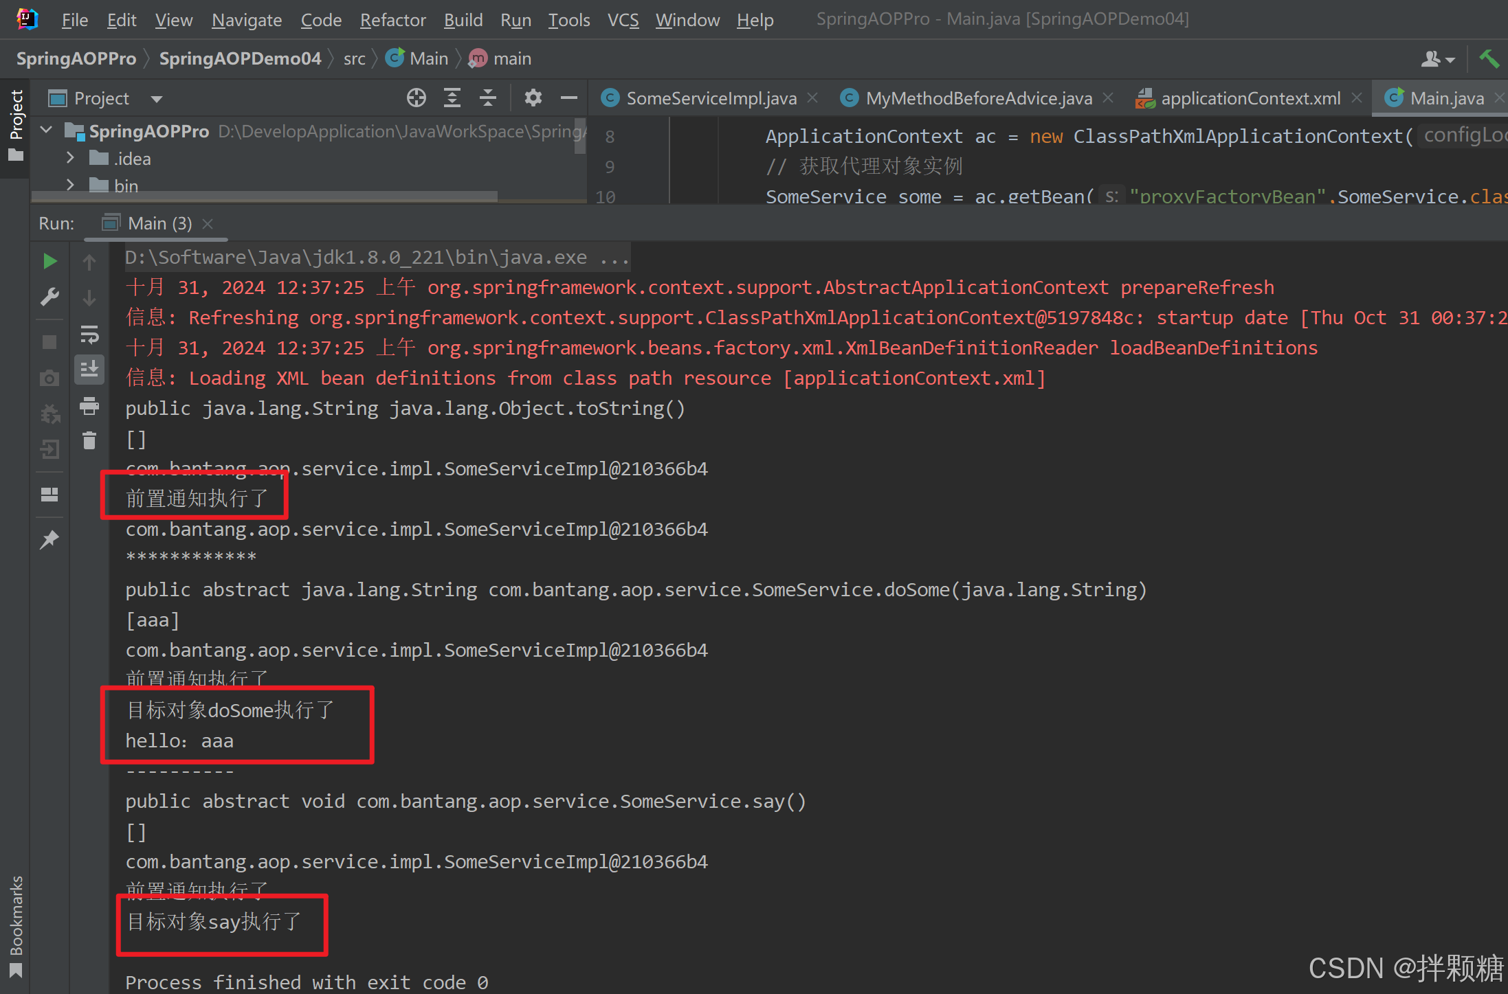
Task: Click the wrench icon in Run panel
Action: coord(49,297)
